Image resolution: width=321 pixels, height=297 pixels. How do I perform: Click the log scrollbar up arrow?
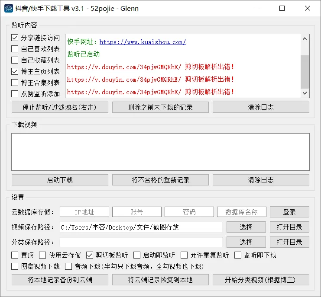305,39
